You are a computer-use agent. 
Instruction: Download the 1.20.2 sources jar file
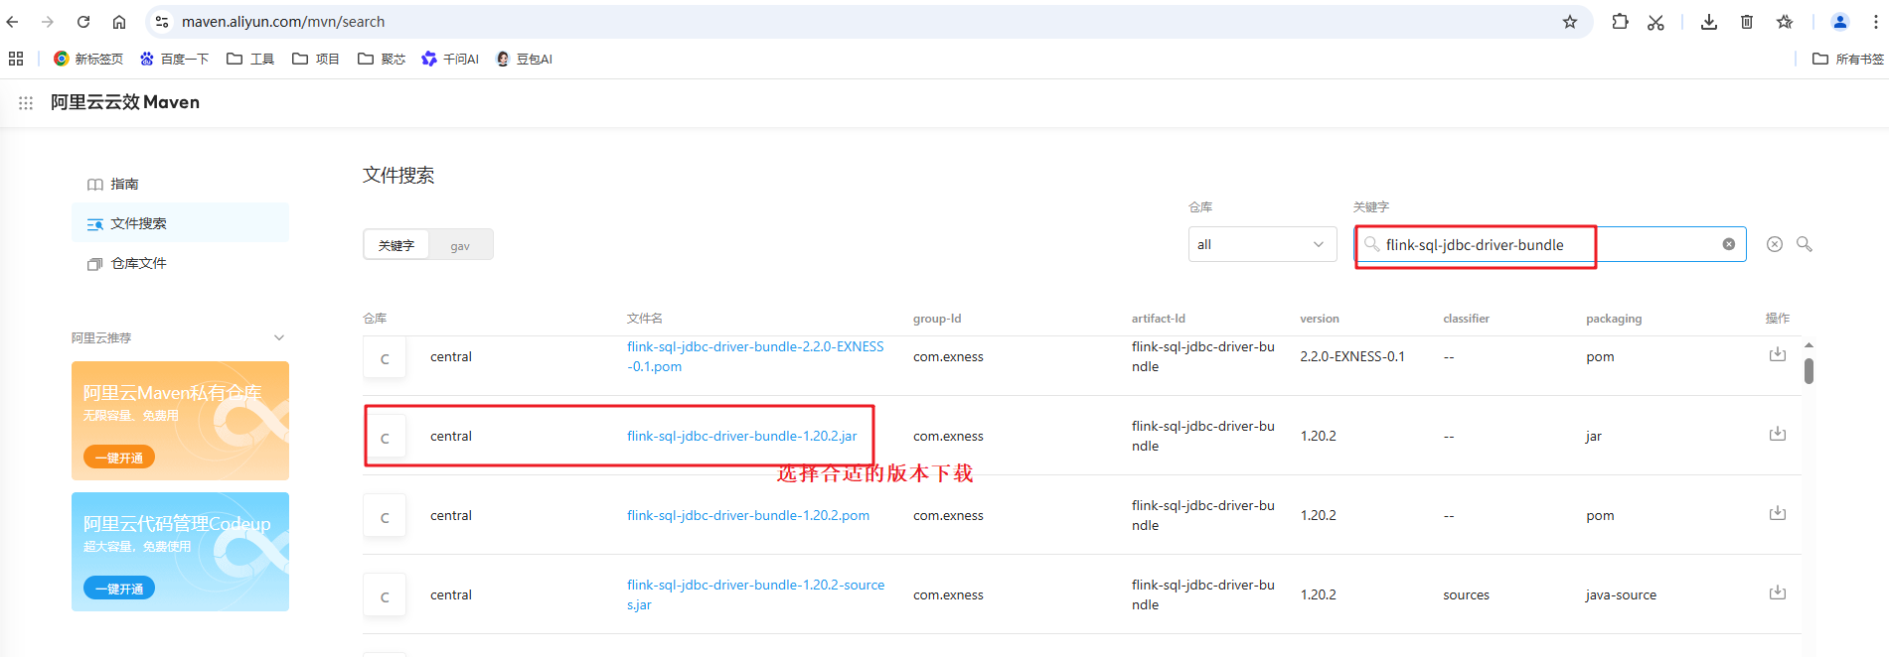pyautogui.click(x=1778, y=592)
